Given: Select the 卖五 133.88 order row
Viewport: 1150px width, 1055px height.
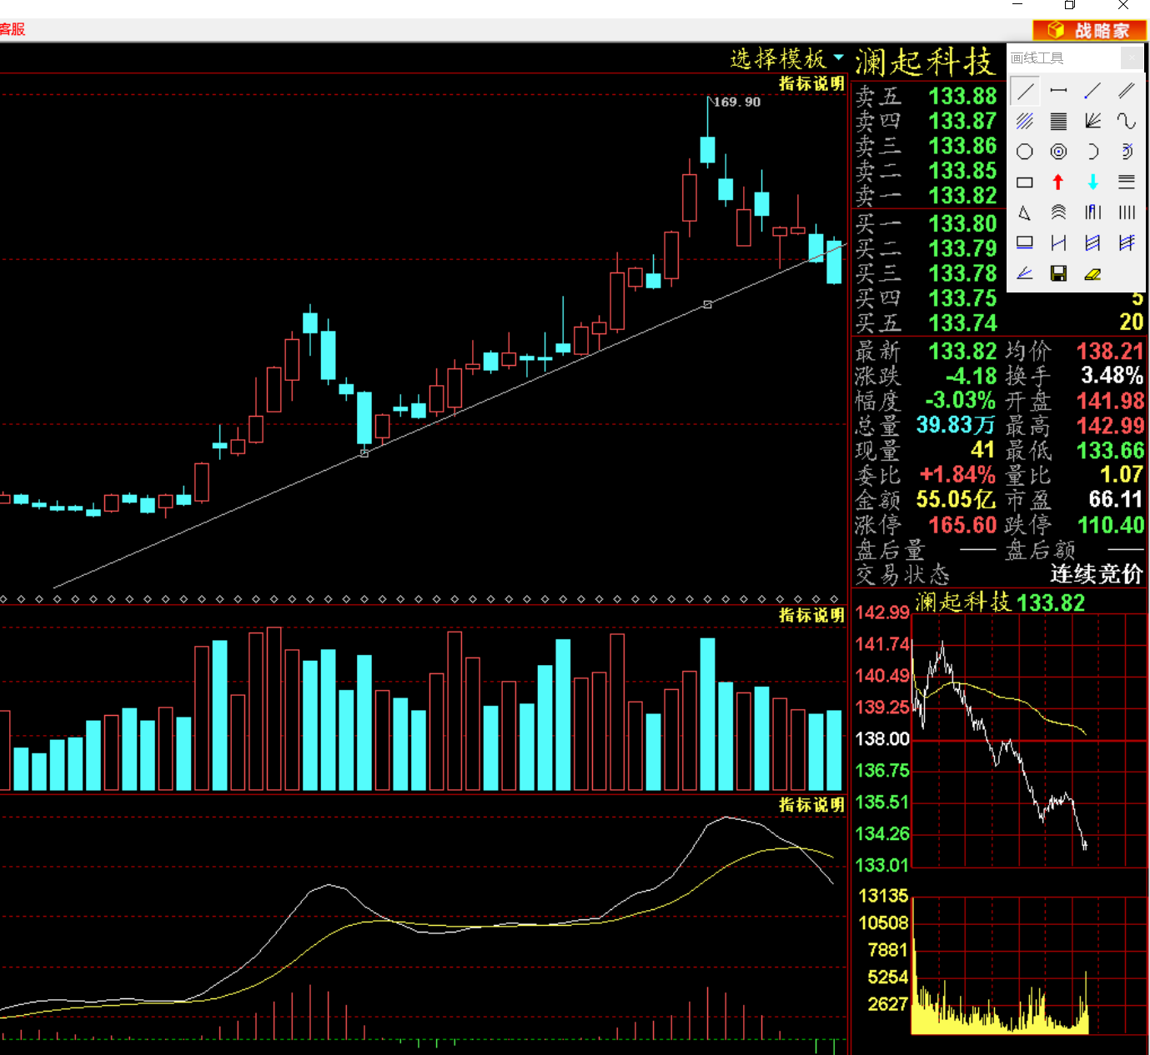Looking at the screenshot, I should pos(926,96).
